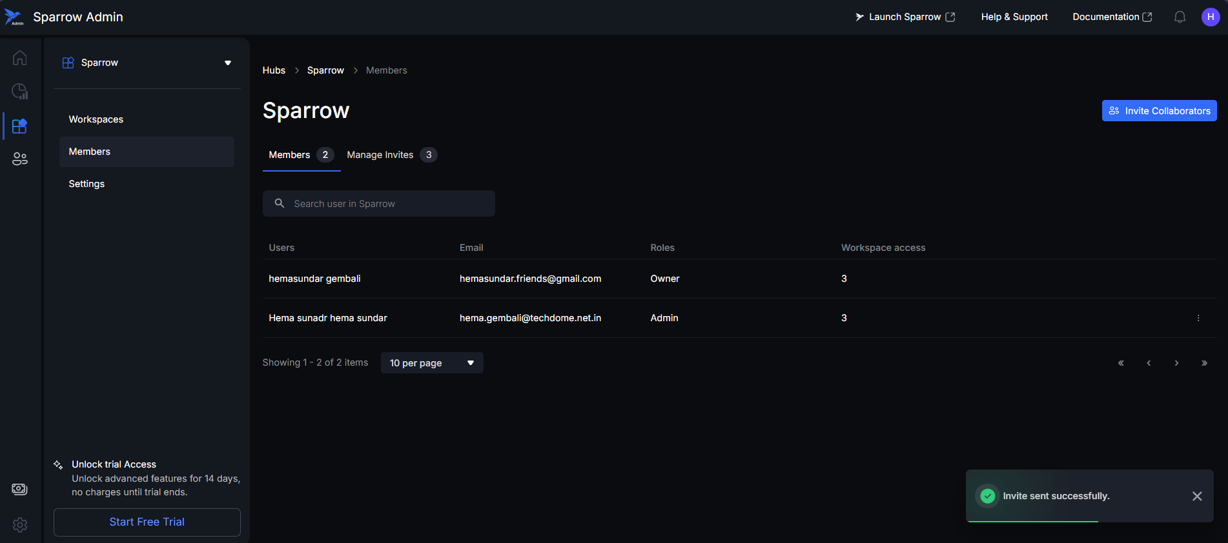Click the Start Free Trial button
The width and height of the screenshot is (1228, 543).
point(147,522)
